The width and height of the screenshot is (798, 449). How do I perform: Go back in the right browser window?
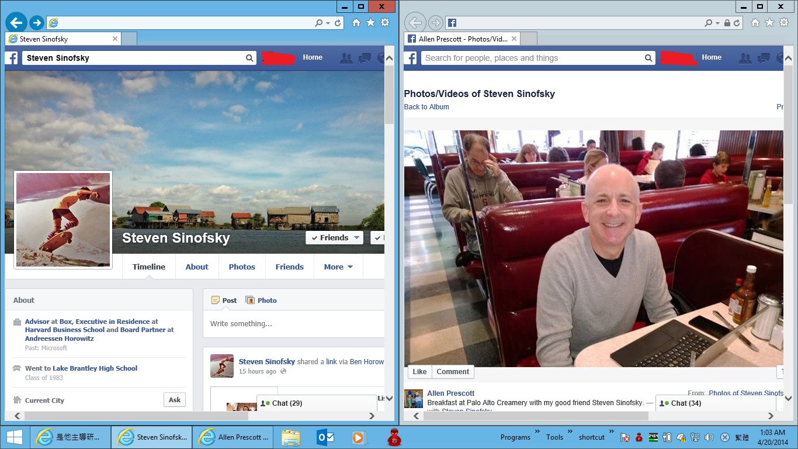coord(415,23)
